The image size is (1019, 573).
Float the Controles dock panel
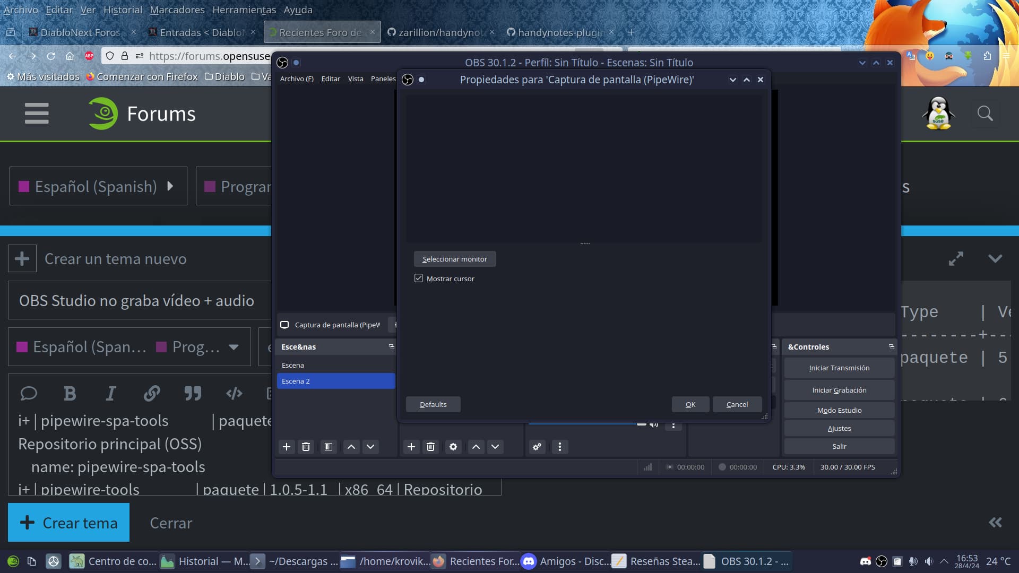(x=891, y=346)
